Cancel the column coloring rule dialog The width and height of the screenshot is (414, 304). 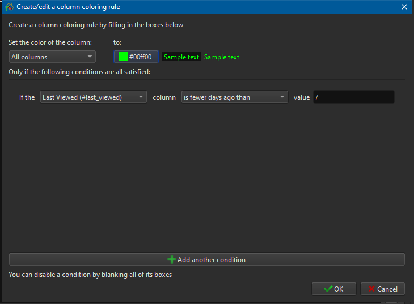pyautogui.click(x=383, y=289)
